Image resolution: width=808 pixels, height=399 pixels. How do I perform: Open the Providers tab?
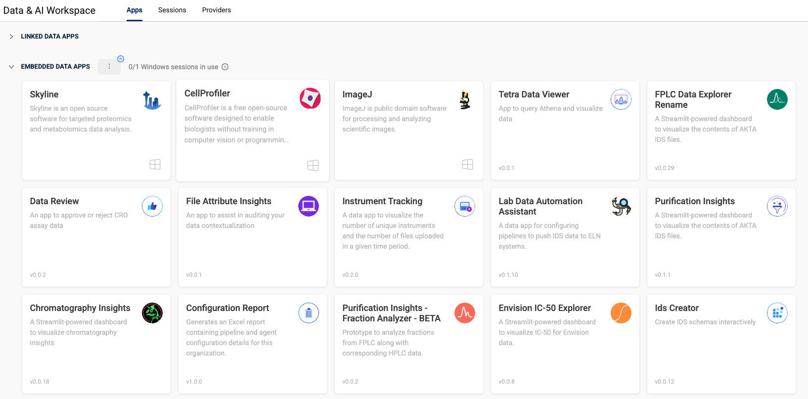click(x=217, y=10)
